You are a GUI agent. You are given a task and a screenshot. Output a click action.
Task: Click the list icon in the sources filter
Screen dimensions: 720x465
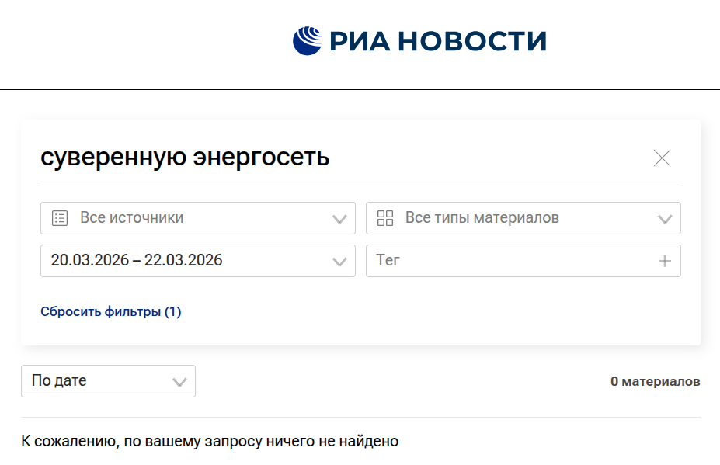(x=60, y=218)
